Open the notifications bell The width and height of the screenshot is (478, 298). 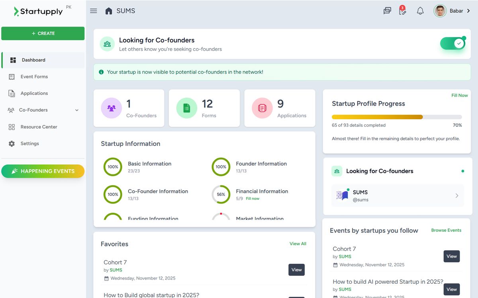point(420,11)
